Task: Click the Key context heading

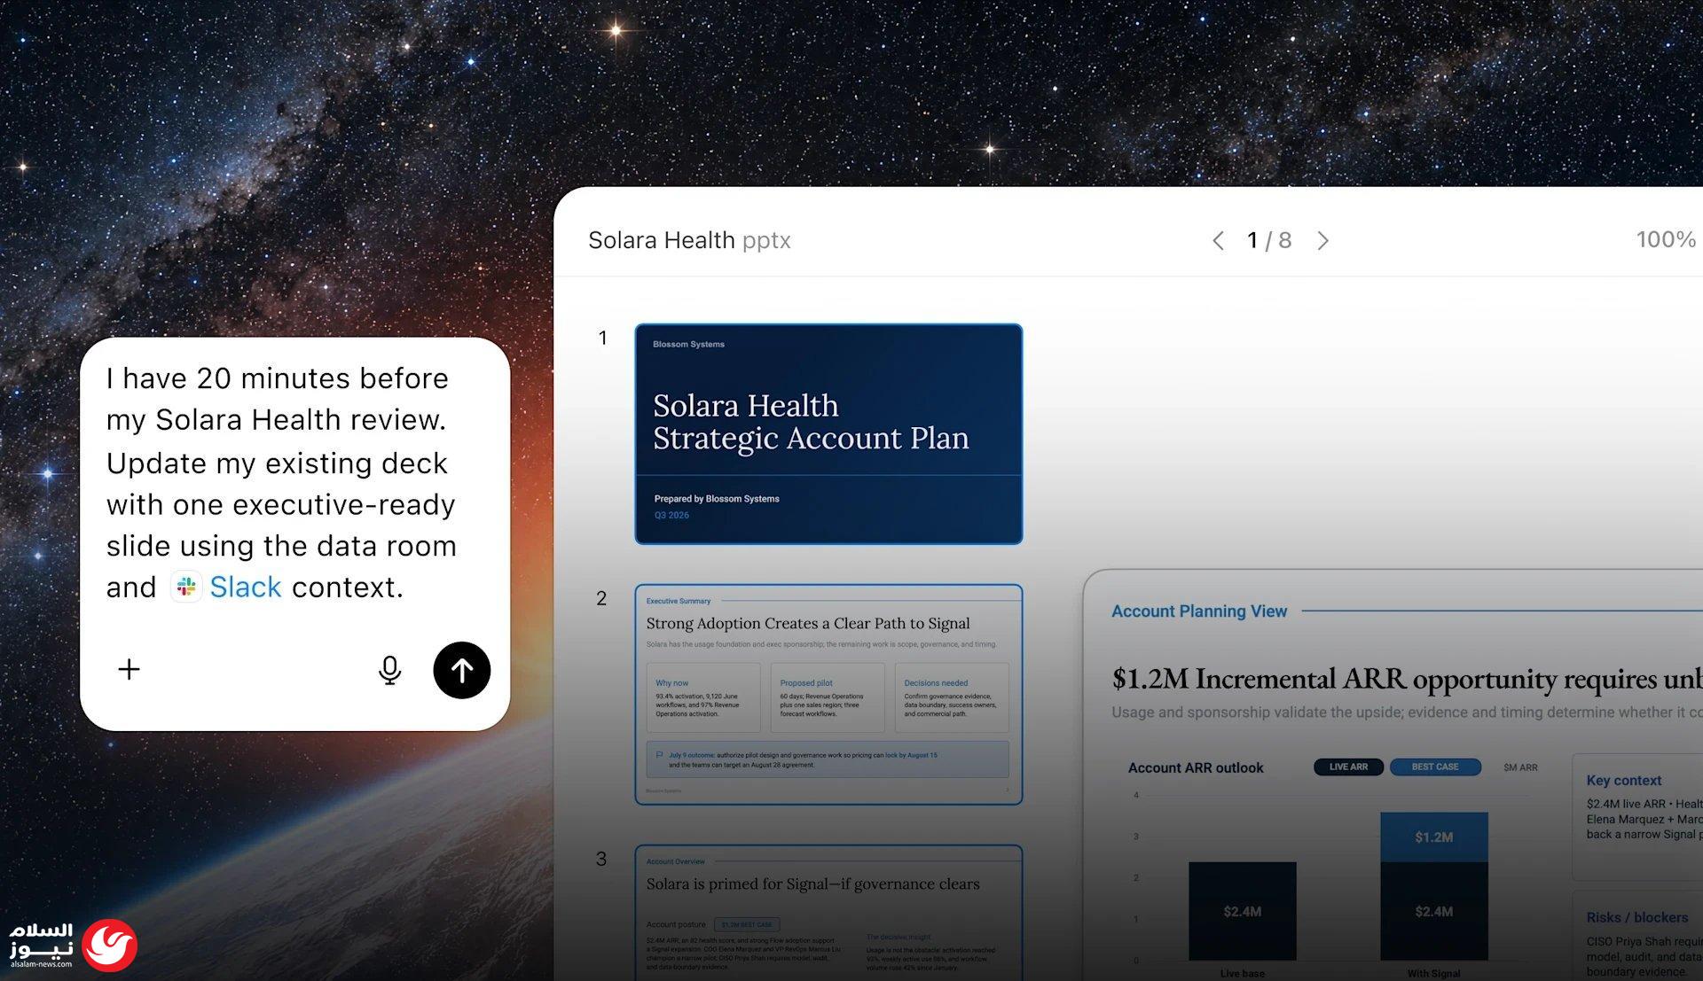Action: pyautogui.click(x=1623, y=780)
